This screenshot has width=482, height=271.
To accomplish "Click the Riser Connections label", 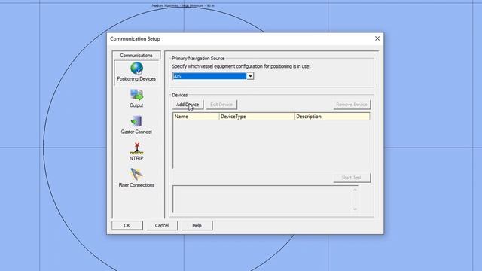I will (136, 185).
